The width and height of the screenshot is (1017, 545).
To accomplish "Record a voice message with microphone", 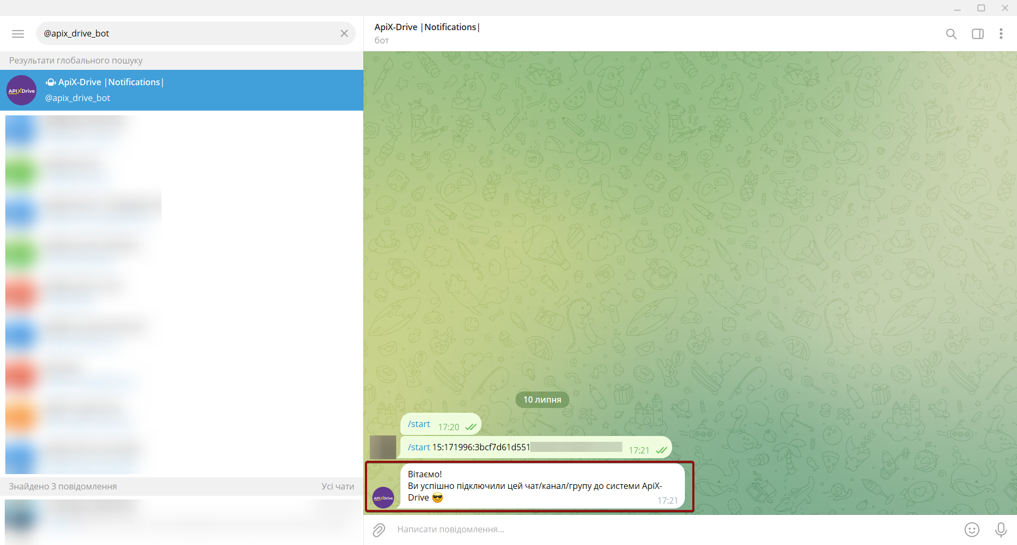I will (1001, 530).
